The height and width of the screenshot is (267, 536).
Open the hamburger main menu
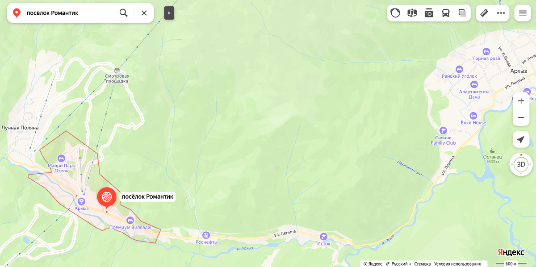[523, 13]
